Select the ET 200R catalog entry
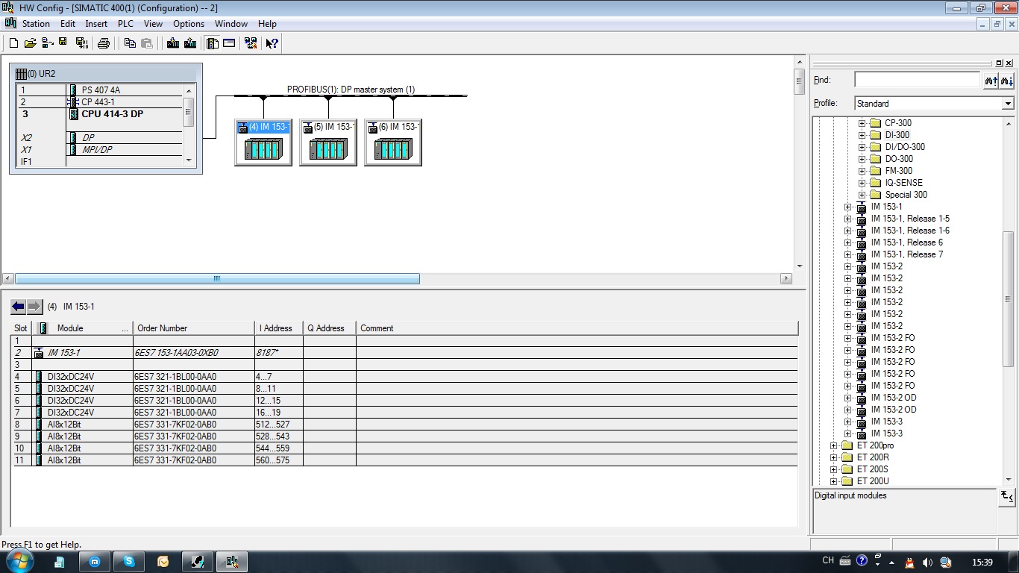The height and width of the screenshot is (573, 1019). pyautogui.click(x=873, y=457)
